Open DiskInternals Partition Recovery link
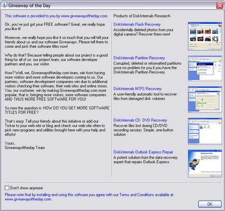 click(139, 58)
